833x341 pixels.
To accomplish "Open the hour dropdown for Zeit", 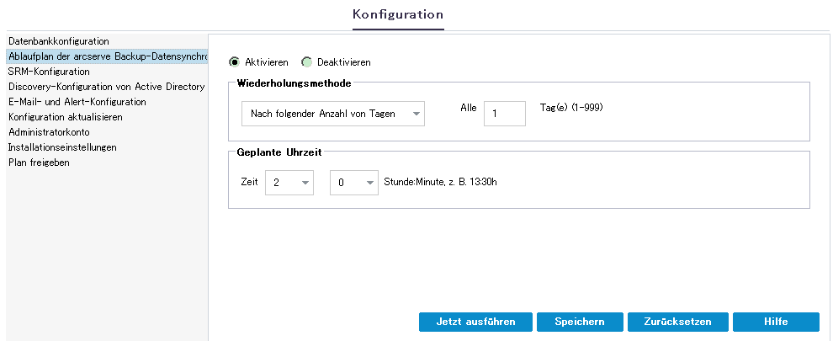I will (x=289, y=183).
